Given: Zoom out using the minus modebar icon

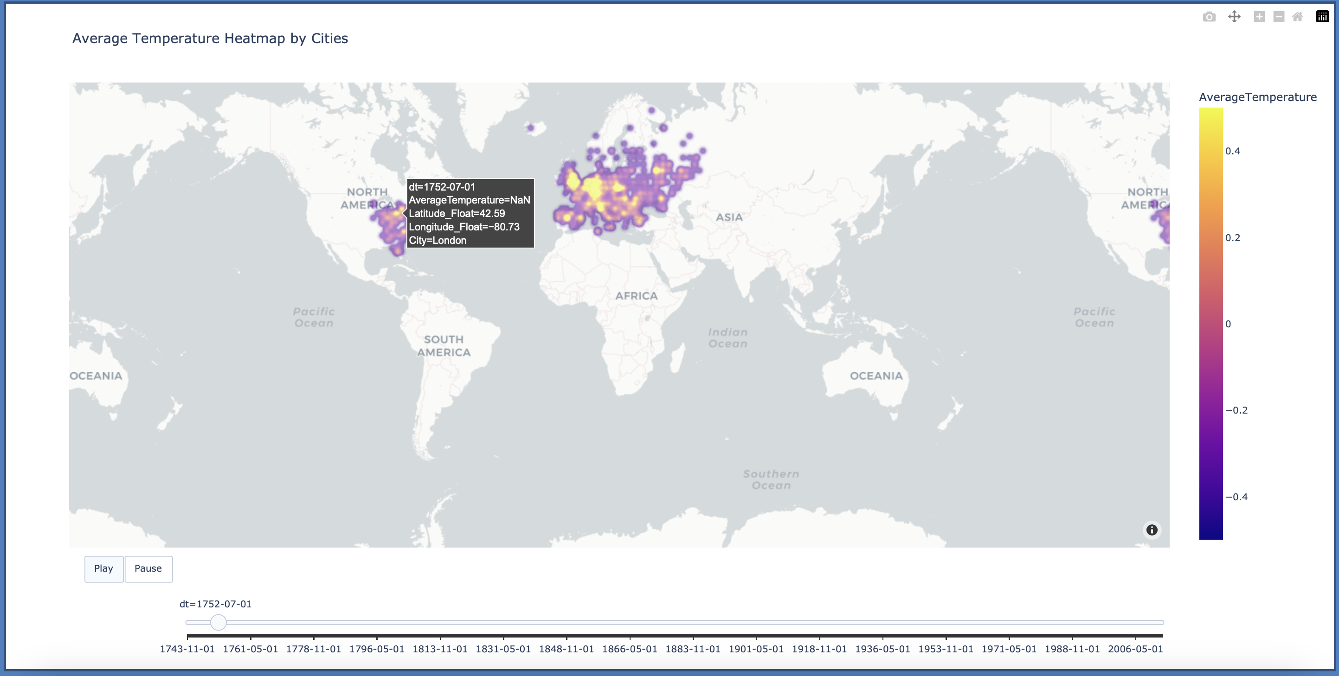Looking at the screenshot, I should point(1278,17).
